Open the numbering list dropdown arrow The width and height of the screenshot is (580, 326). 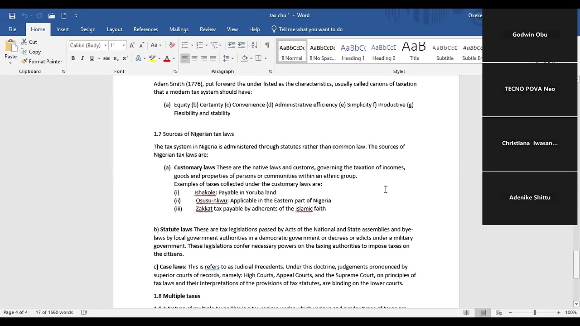click(206, 45)
